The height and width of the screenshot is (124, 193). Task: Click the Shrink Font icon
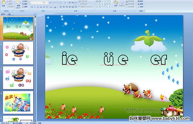pyautogui.click(x=53, y=3)
